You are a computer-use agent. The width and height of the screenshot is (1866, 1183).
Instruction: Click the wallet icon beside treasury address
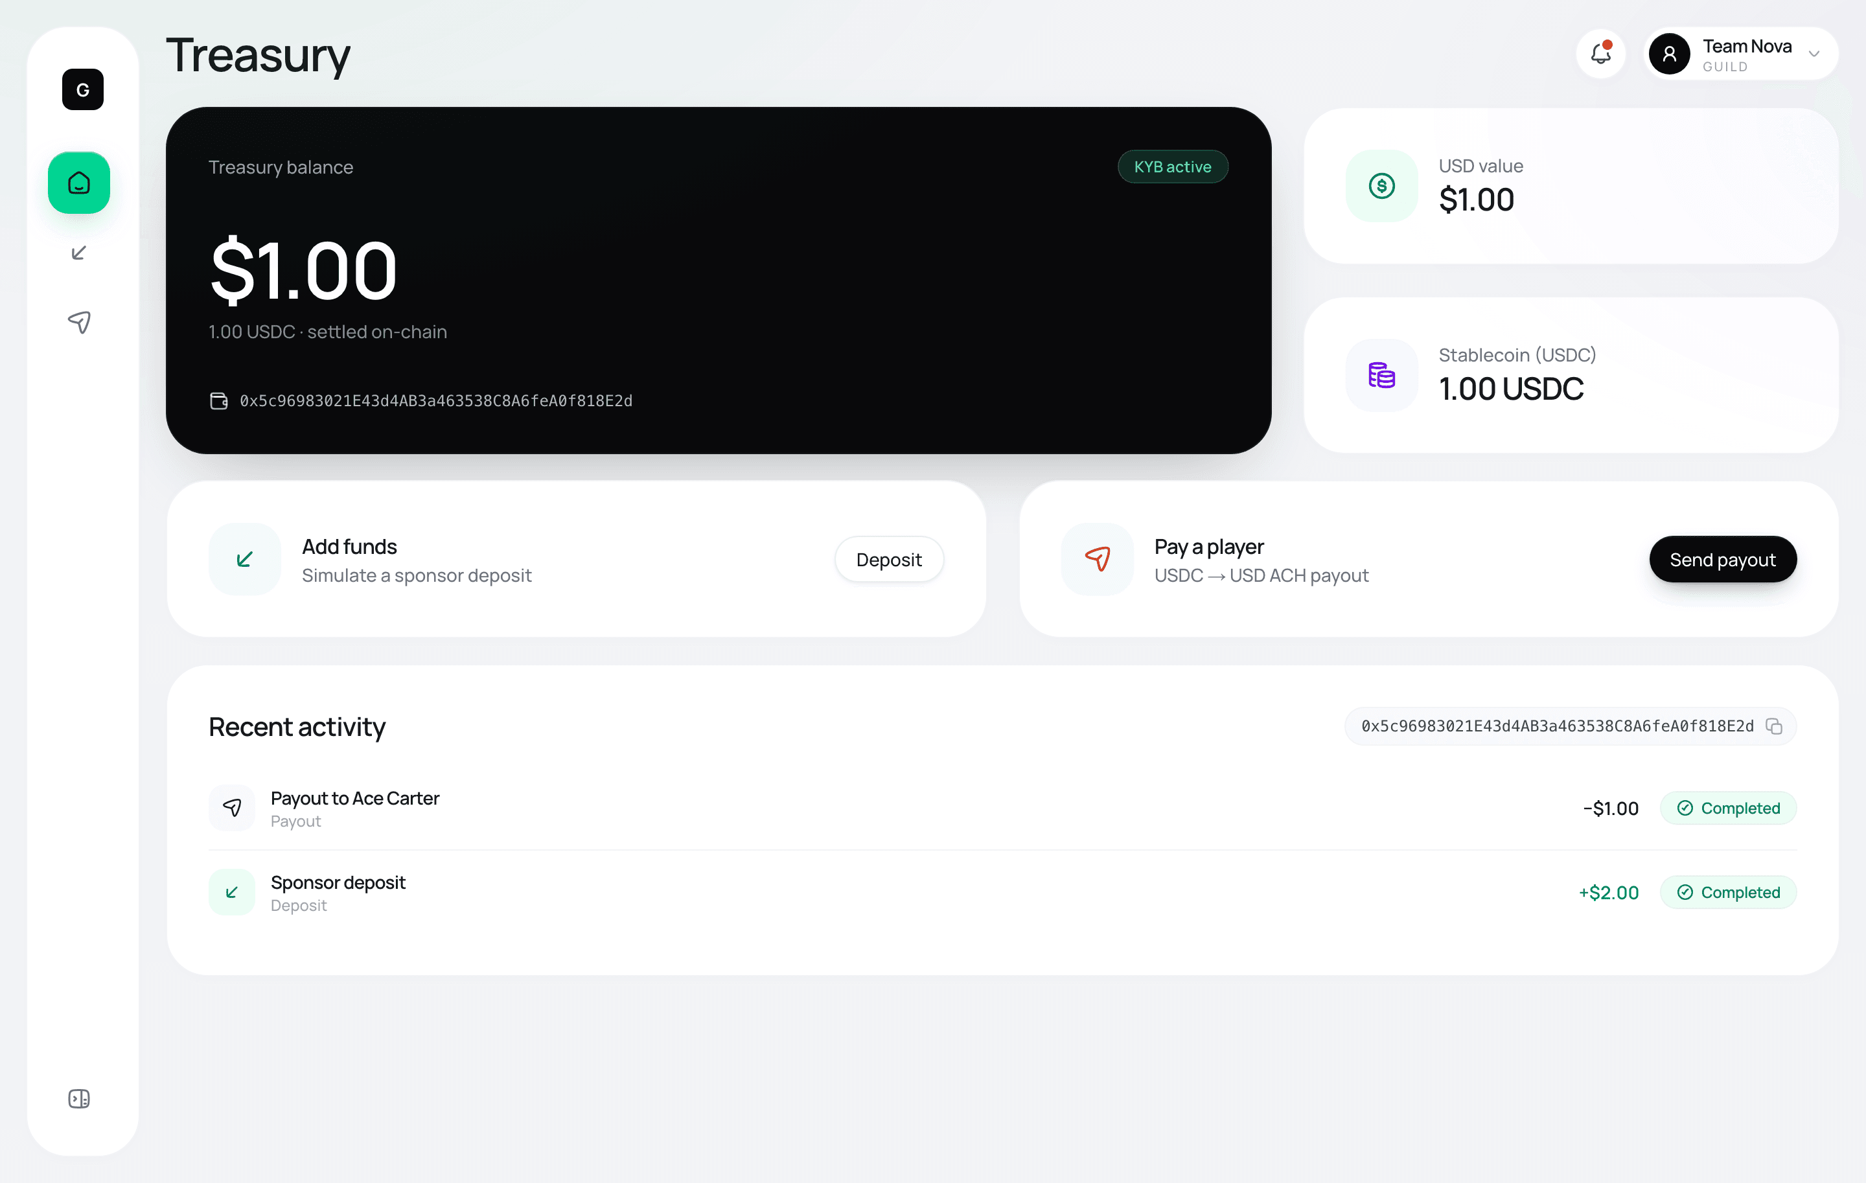pyautogui.click(x=218, y=400)
